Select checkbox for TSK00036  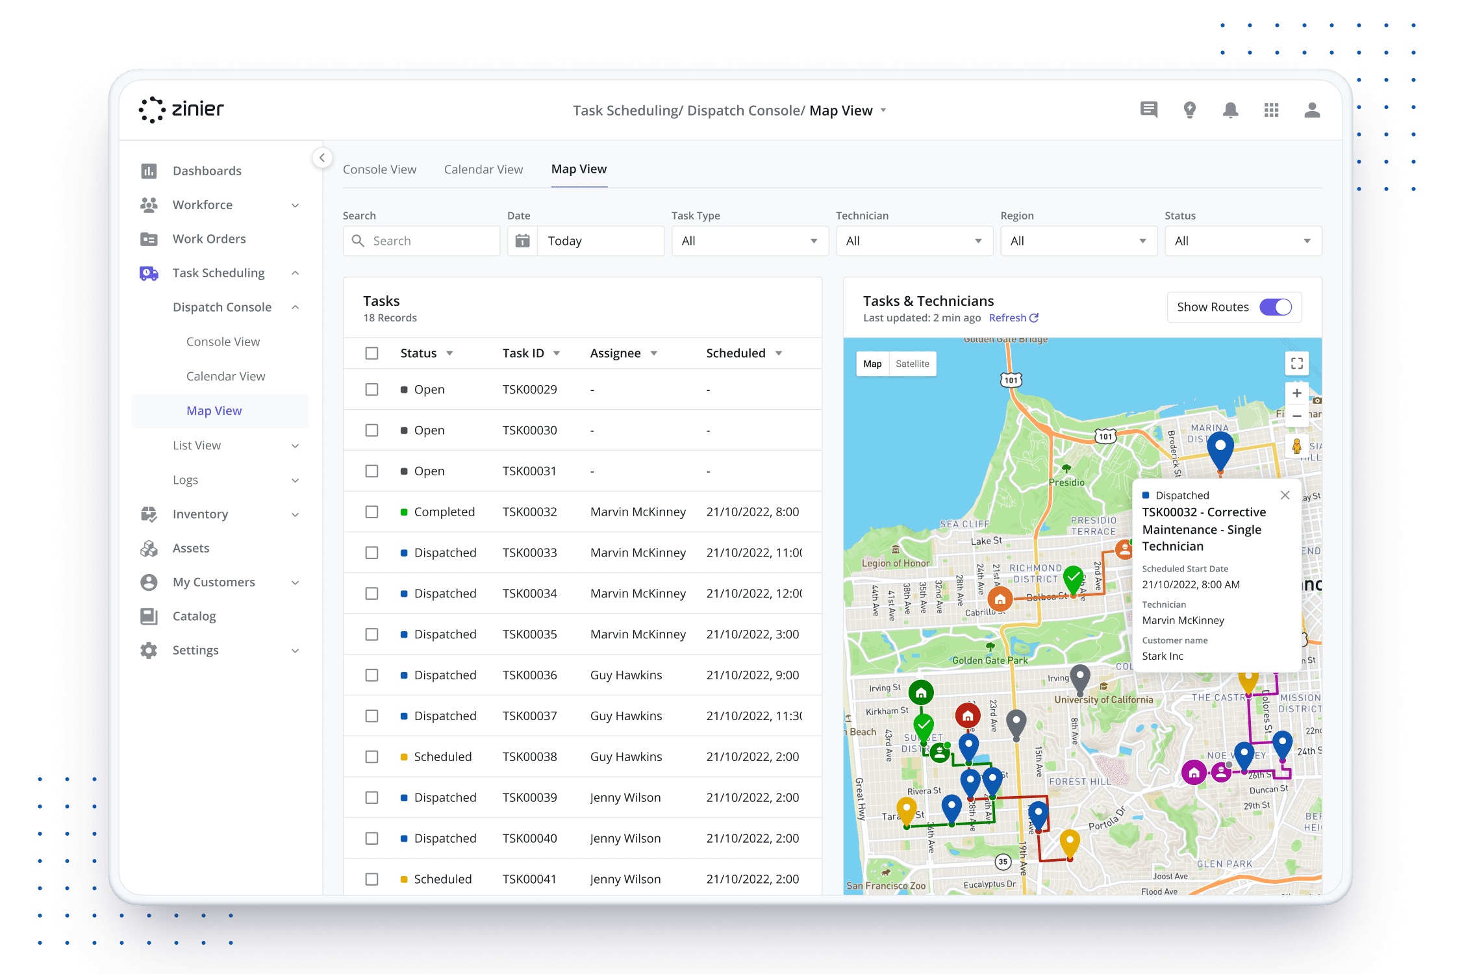point(372,675)
